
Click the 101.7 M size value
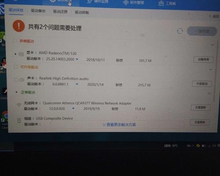tap(145, 61)
